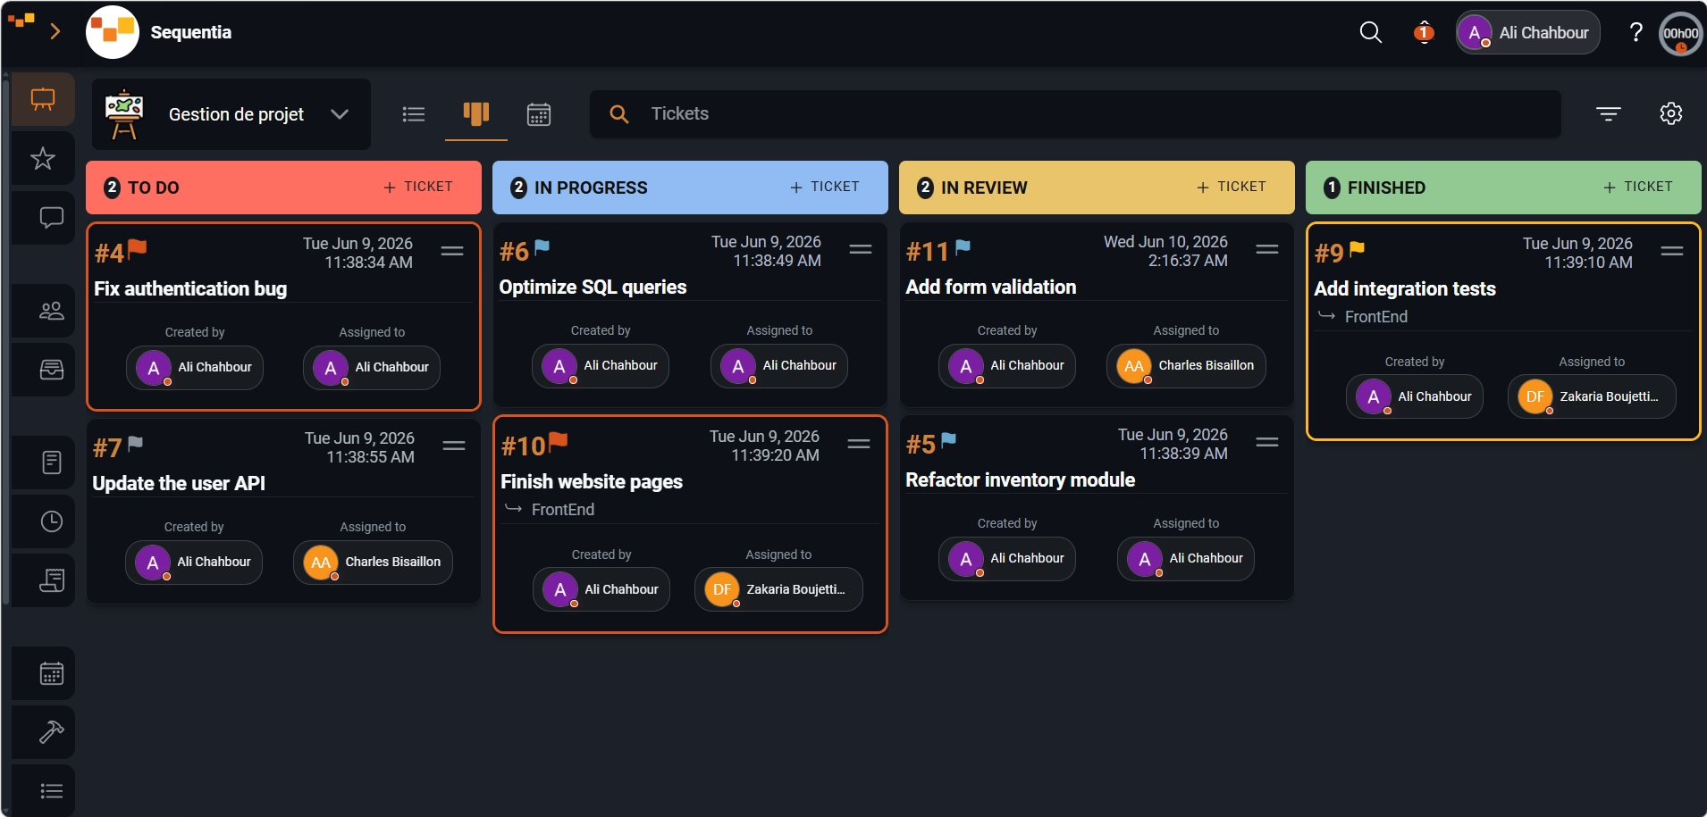The image size is (1707, 817).
Task: Open the document notes sidebar icon
Action: 51,463
